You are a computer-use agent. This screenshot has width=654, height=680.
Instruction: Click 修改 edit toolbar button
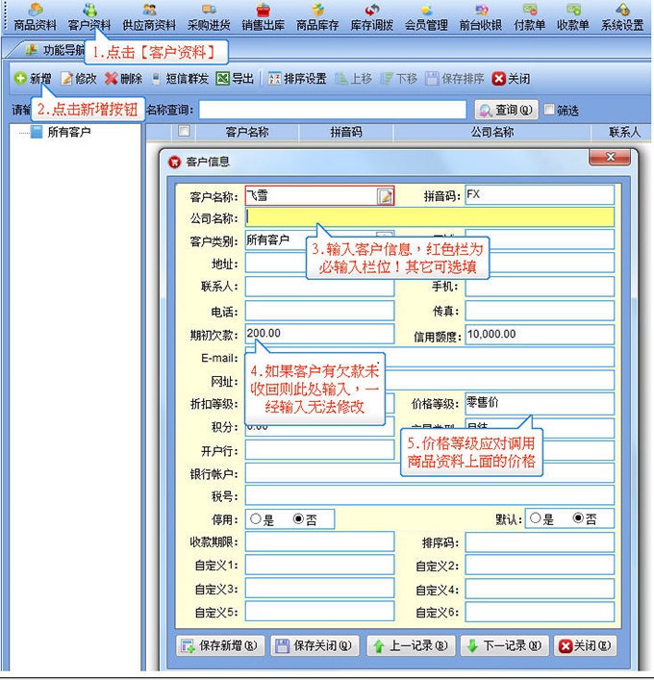click(x=78, y=79)
